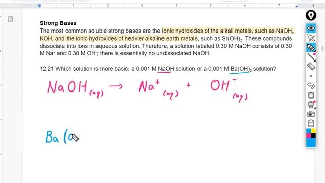The width and height of the screenshot is (325, 183).
Task: Show the document outline panel
Action: 10,19
